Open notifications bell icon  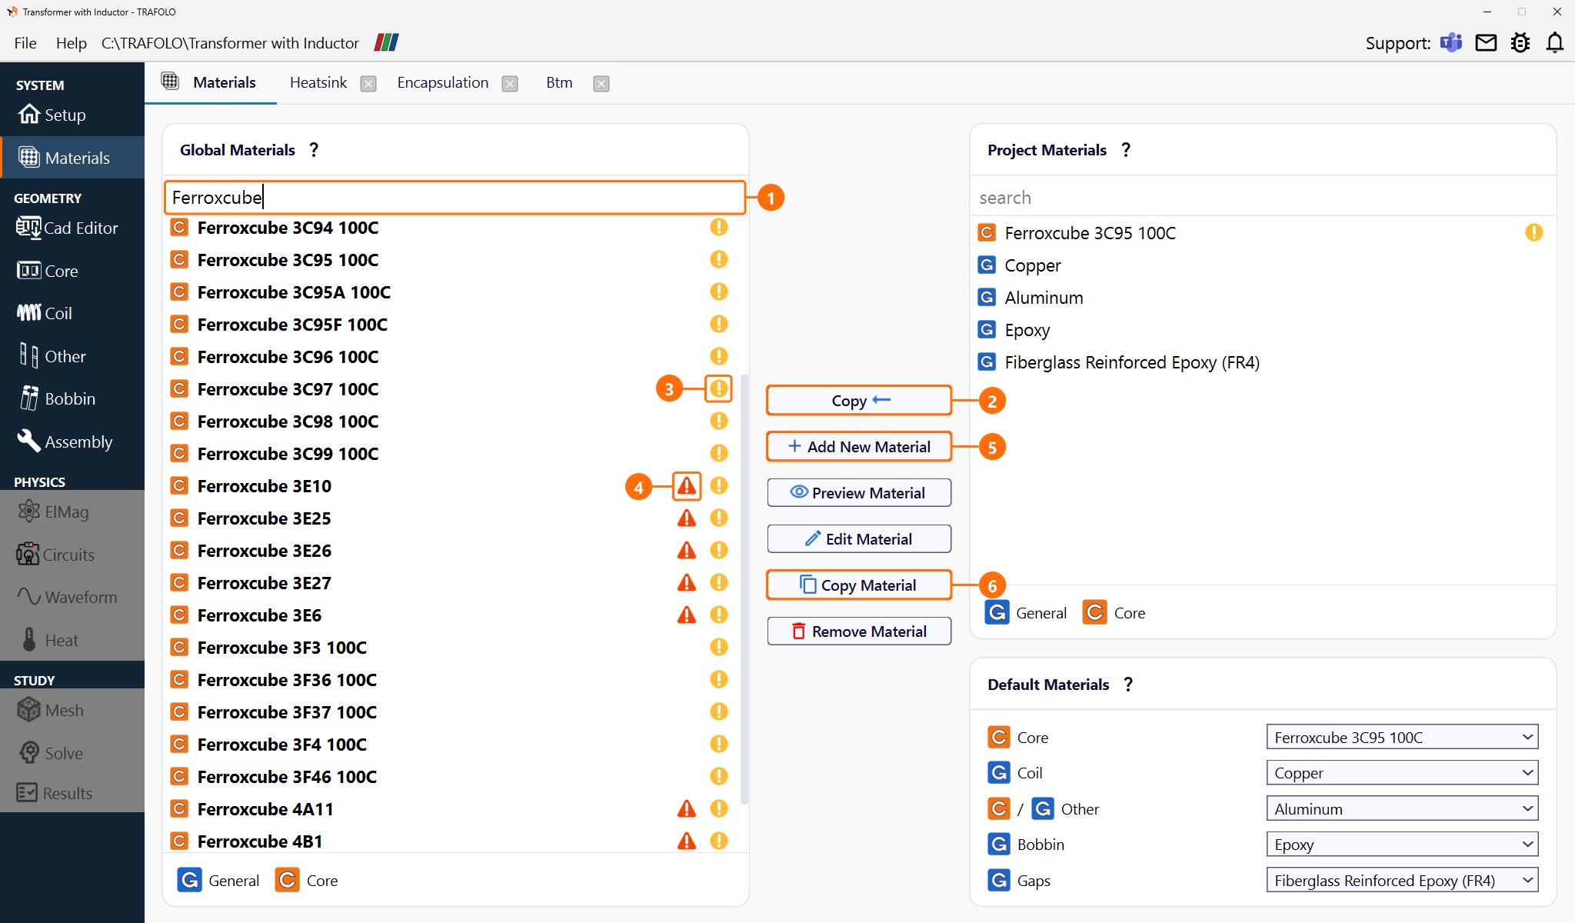click(x=1554, y=43)
